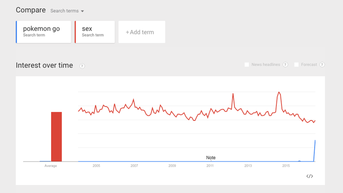This screenshot has height=193, width=343.
Task: Click the 2005 label on time axis
Action: [96, 166]
